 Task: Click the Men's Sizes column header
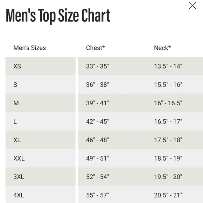30,48
